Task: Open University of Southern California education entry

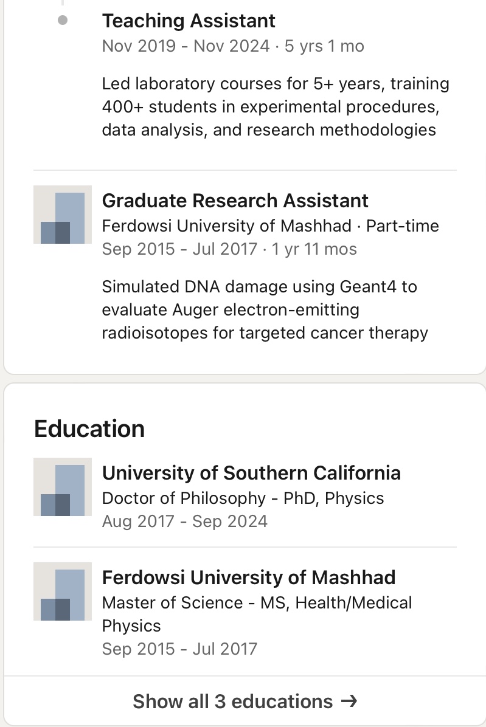Action: (x=251, y=473)
